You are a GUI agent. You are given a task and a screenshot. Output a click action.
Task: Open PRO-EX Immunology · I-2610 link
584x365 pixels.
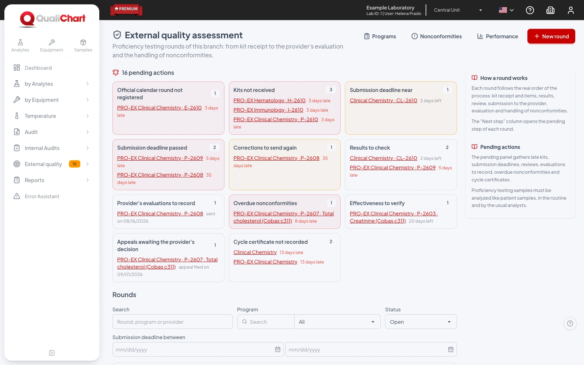pos(268,110)
